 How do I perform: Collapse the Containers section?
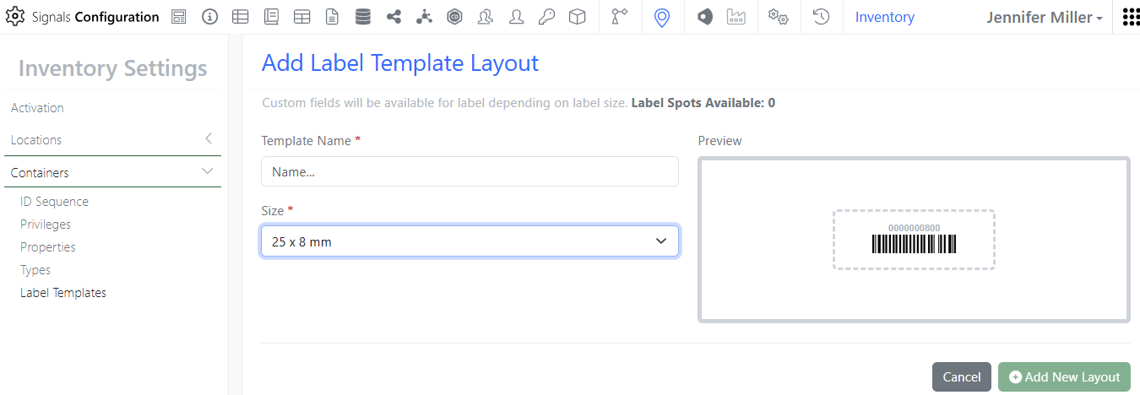point(208,172)
